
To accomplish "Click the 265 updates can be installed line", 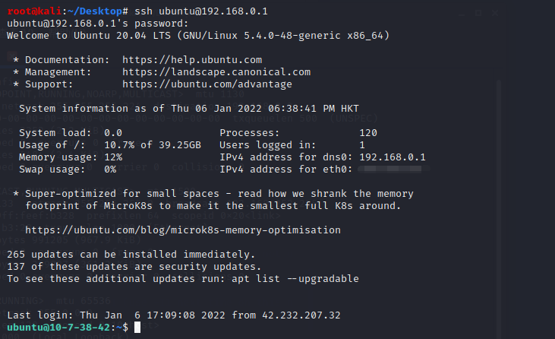I will click(x=131, y=255).
